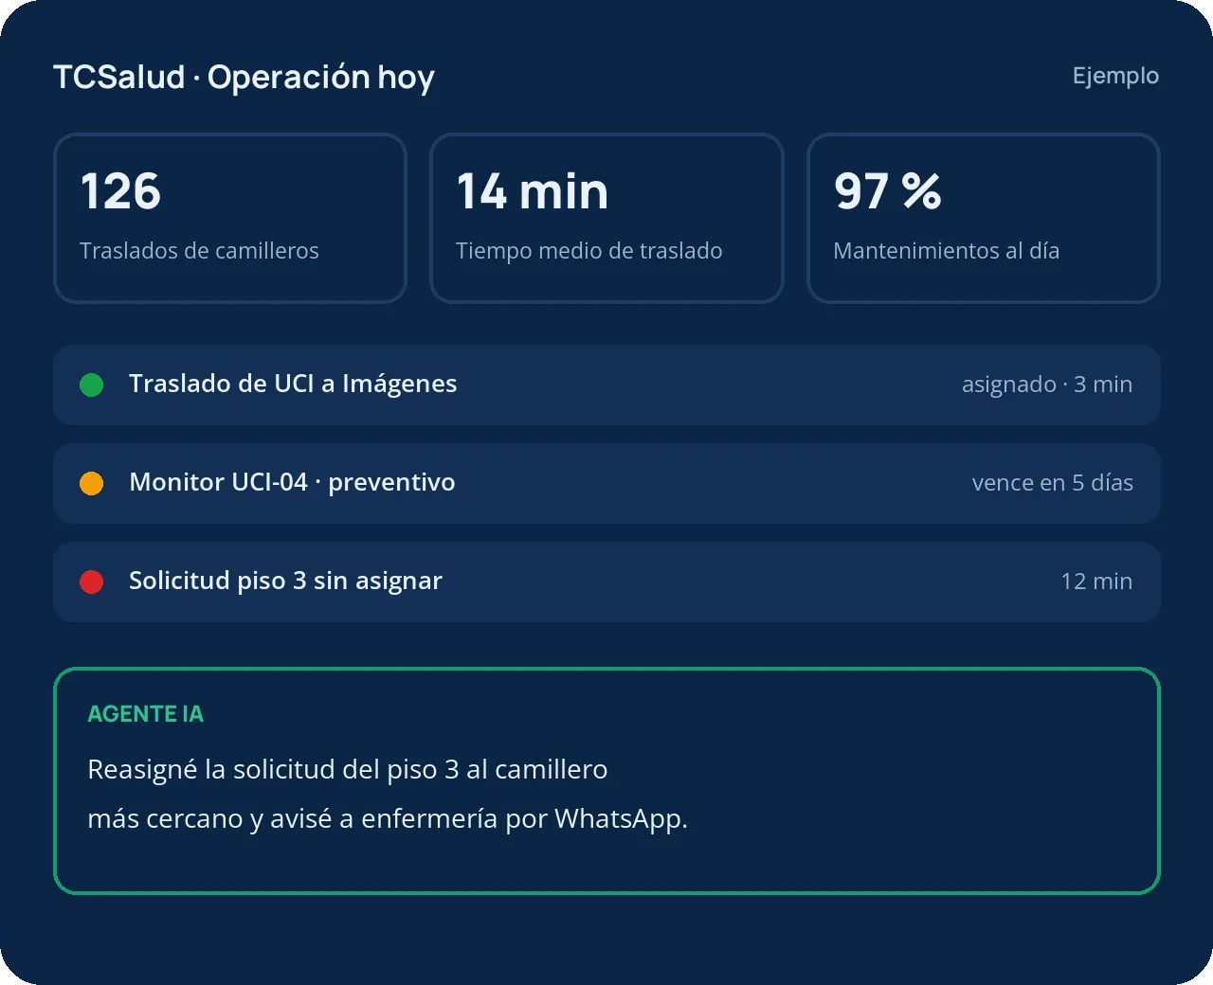
Task: Click the 'Tiempo medio de traslado' label
Action: tap(588, 251)
